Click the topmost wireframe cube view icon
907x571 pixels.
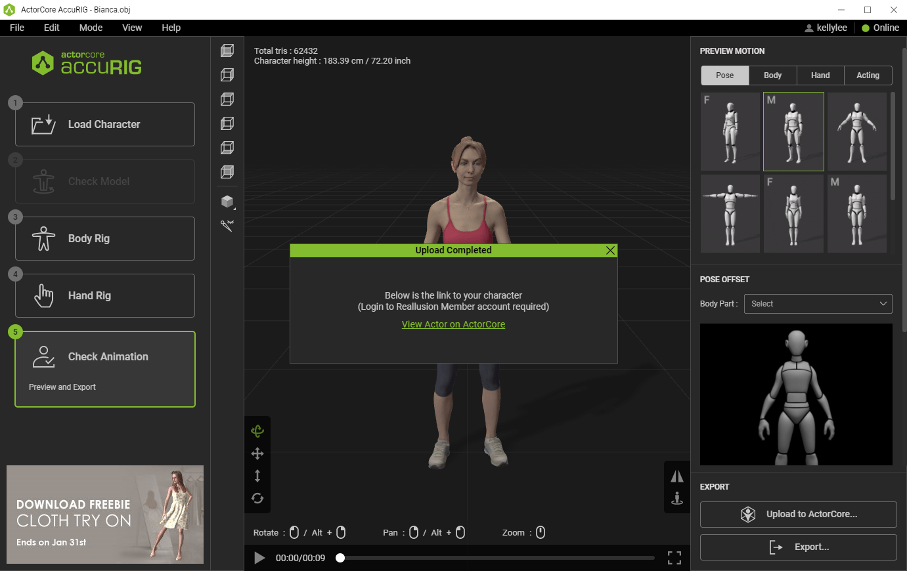(x=227, y=51)
